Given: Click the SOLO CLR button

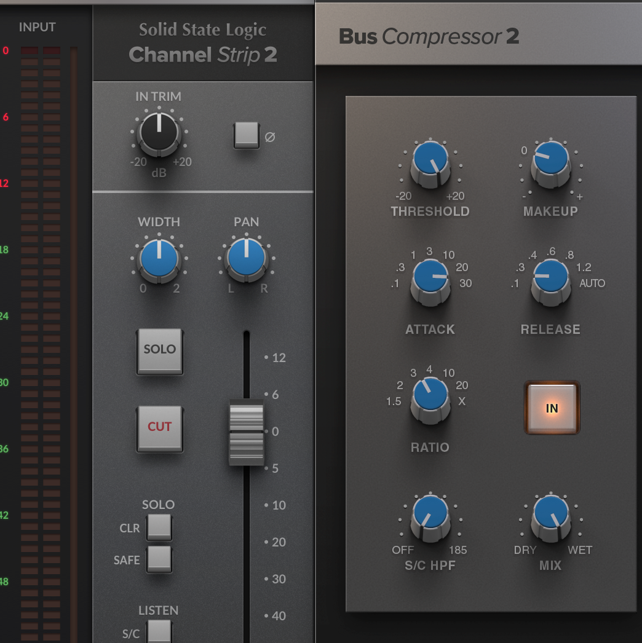Looking at the screenshot, I should [159, 527].
